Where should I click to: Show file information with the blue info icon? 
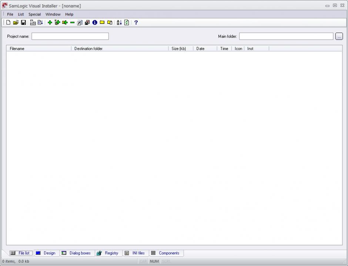[95, 23]
